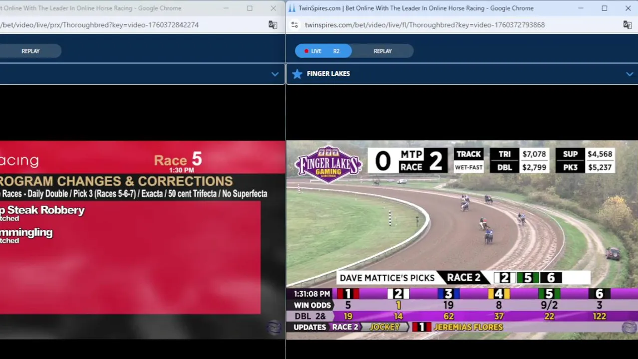Expand the Finger Lakes track dropdown chevron
This screenshot has width=638, height=359.
coord(630,74)
